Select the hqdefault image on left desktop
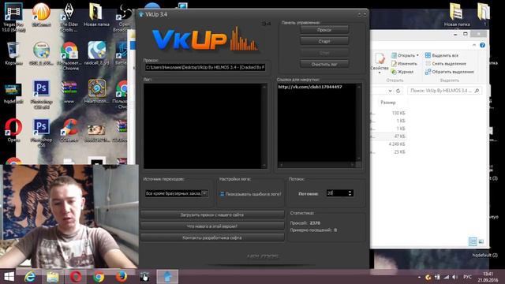The height and width of the screenshot is (284, 505). (13, 93)
